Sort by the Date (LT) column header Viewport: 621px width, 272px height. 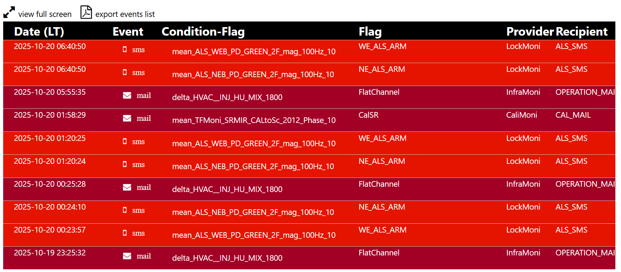(39, 32)
